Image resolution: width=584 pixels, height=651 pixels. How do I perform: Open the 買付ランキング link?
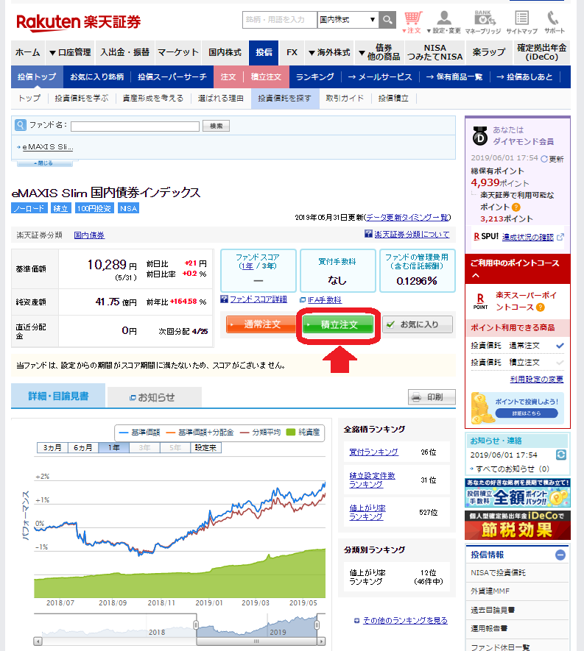point(373,452)
